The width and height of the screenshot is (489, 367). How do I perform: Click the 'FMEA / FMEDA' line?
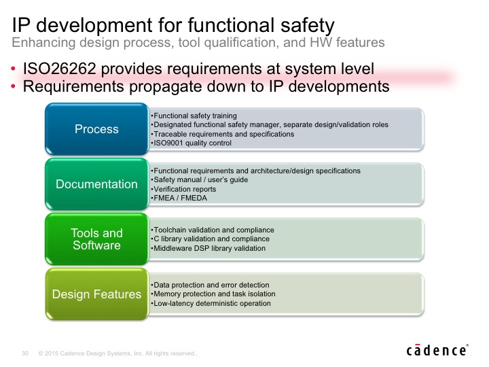[x=179, y=198]
